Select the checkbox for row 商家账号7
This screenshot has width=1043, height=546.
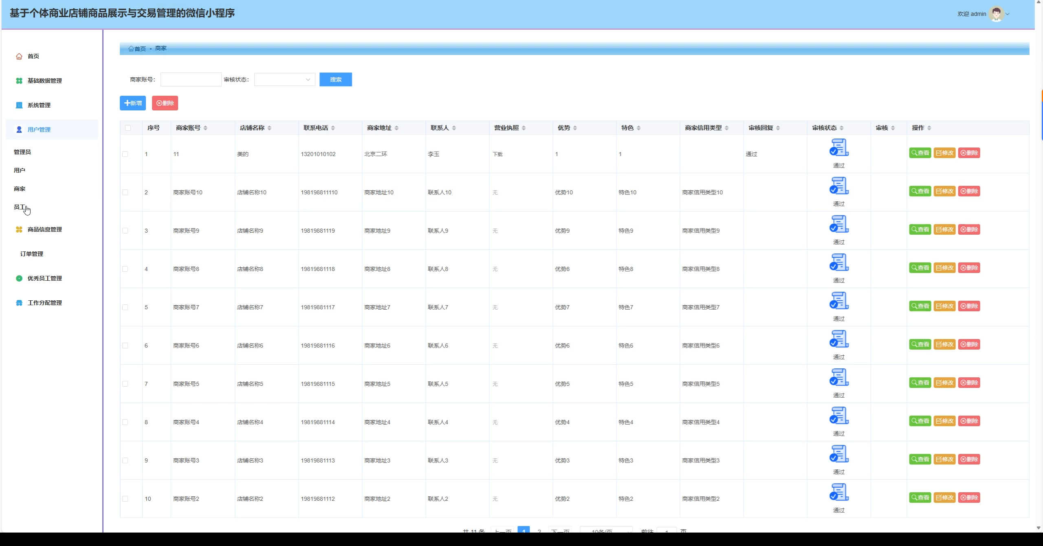point(125,307)
